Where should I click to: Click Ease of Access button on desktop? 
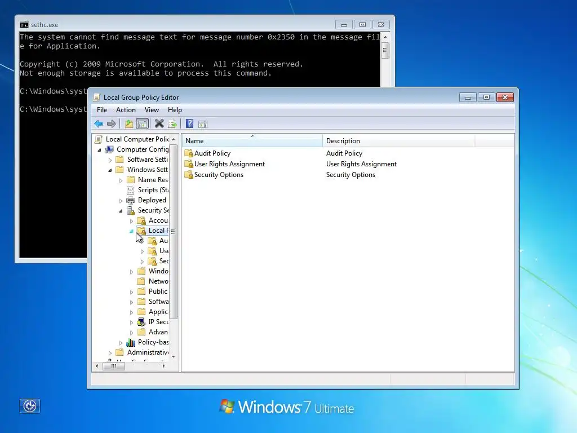click(30, 406)
